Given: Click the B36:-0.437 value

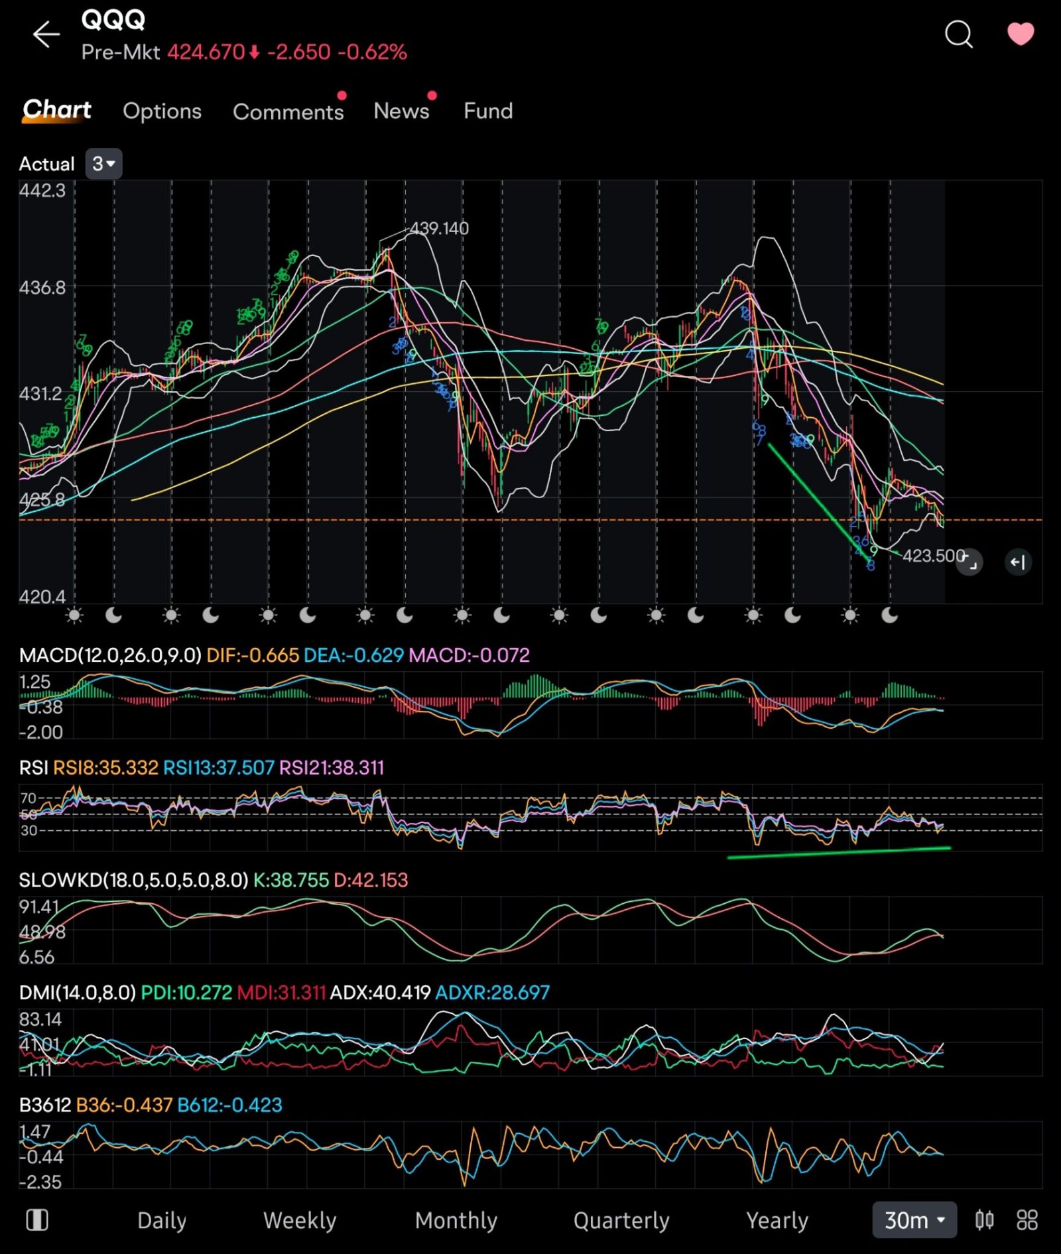Looking at the screenshot, I should [x=125, y=1105].
